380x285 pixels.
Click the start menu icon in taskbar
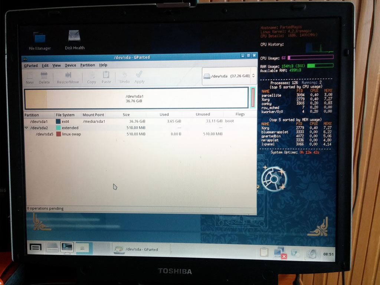pos(35,248)
